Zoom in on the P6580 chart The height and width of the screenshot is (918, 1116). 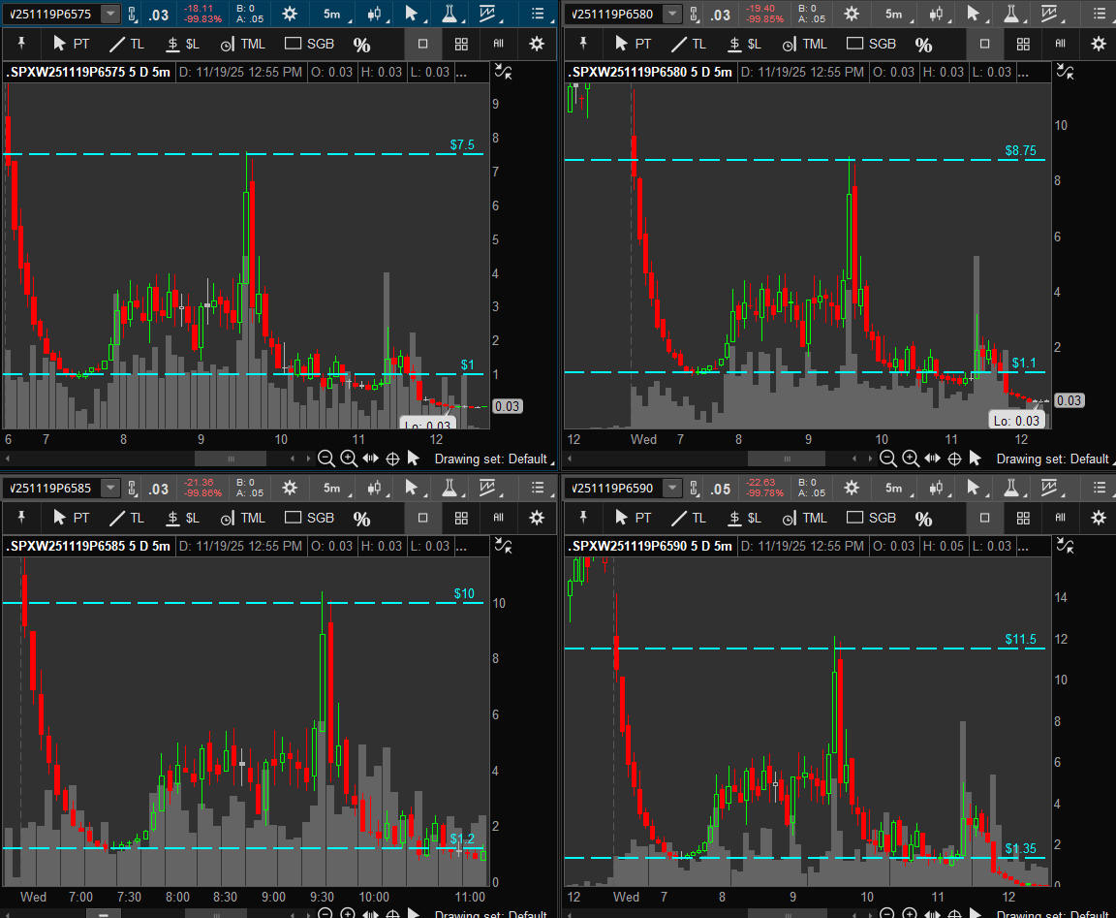pos(911,459)
